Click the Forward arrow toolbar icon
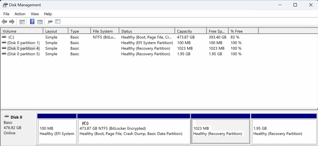This screenshot has height=146, width=318. point(12,22)
